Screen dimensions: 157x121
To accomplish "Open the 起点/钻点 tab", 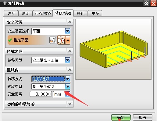I will pos(43,13).
